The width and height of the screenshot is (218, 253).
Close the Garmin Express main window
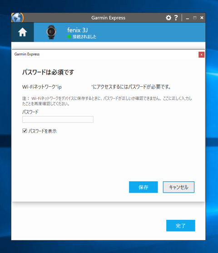[202, 18]
